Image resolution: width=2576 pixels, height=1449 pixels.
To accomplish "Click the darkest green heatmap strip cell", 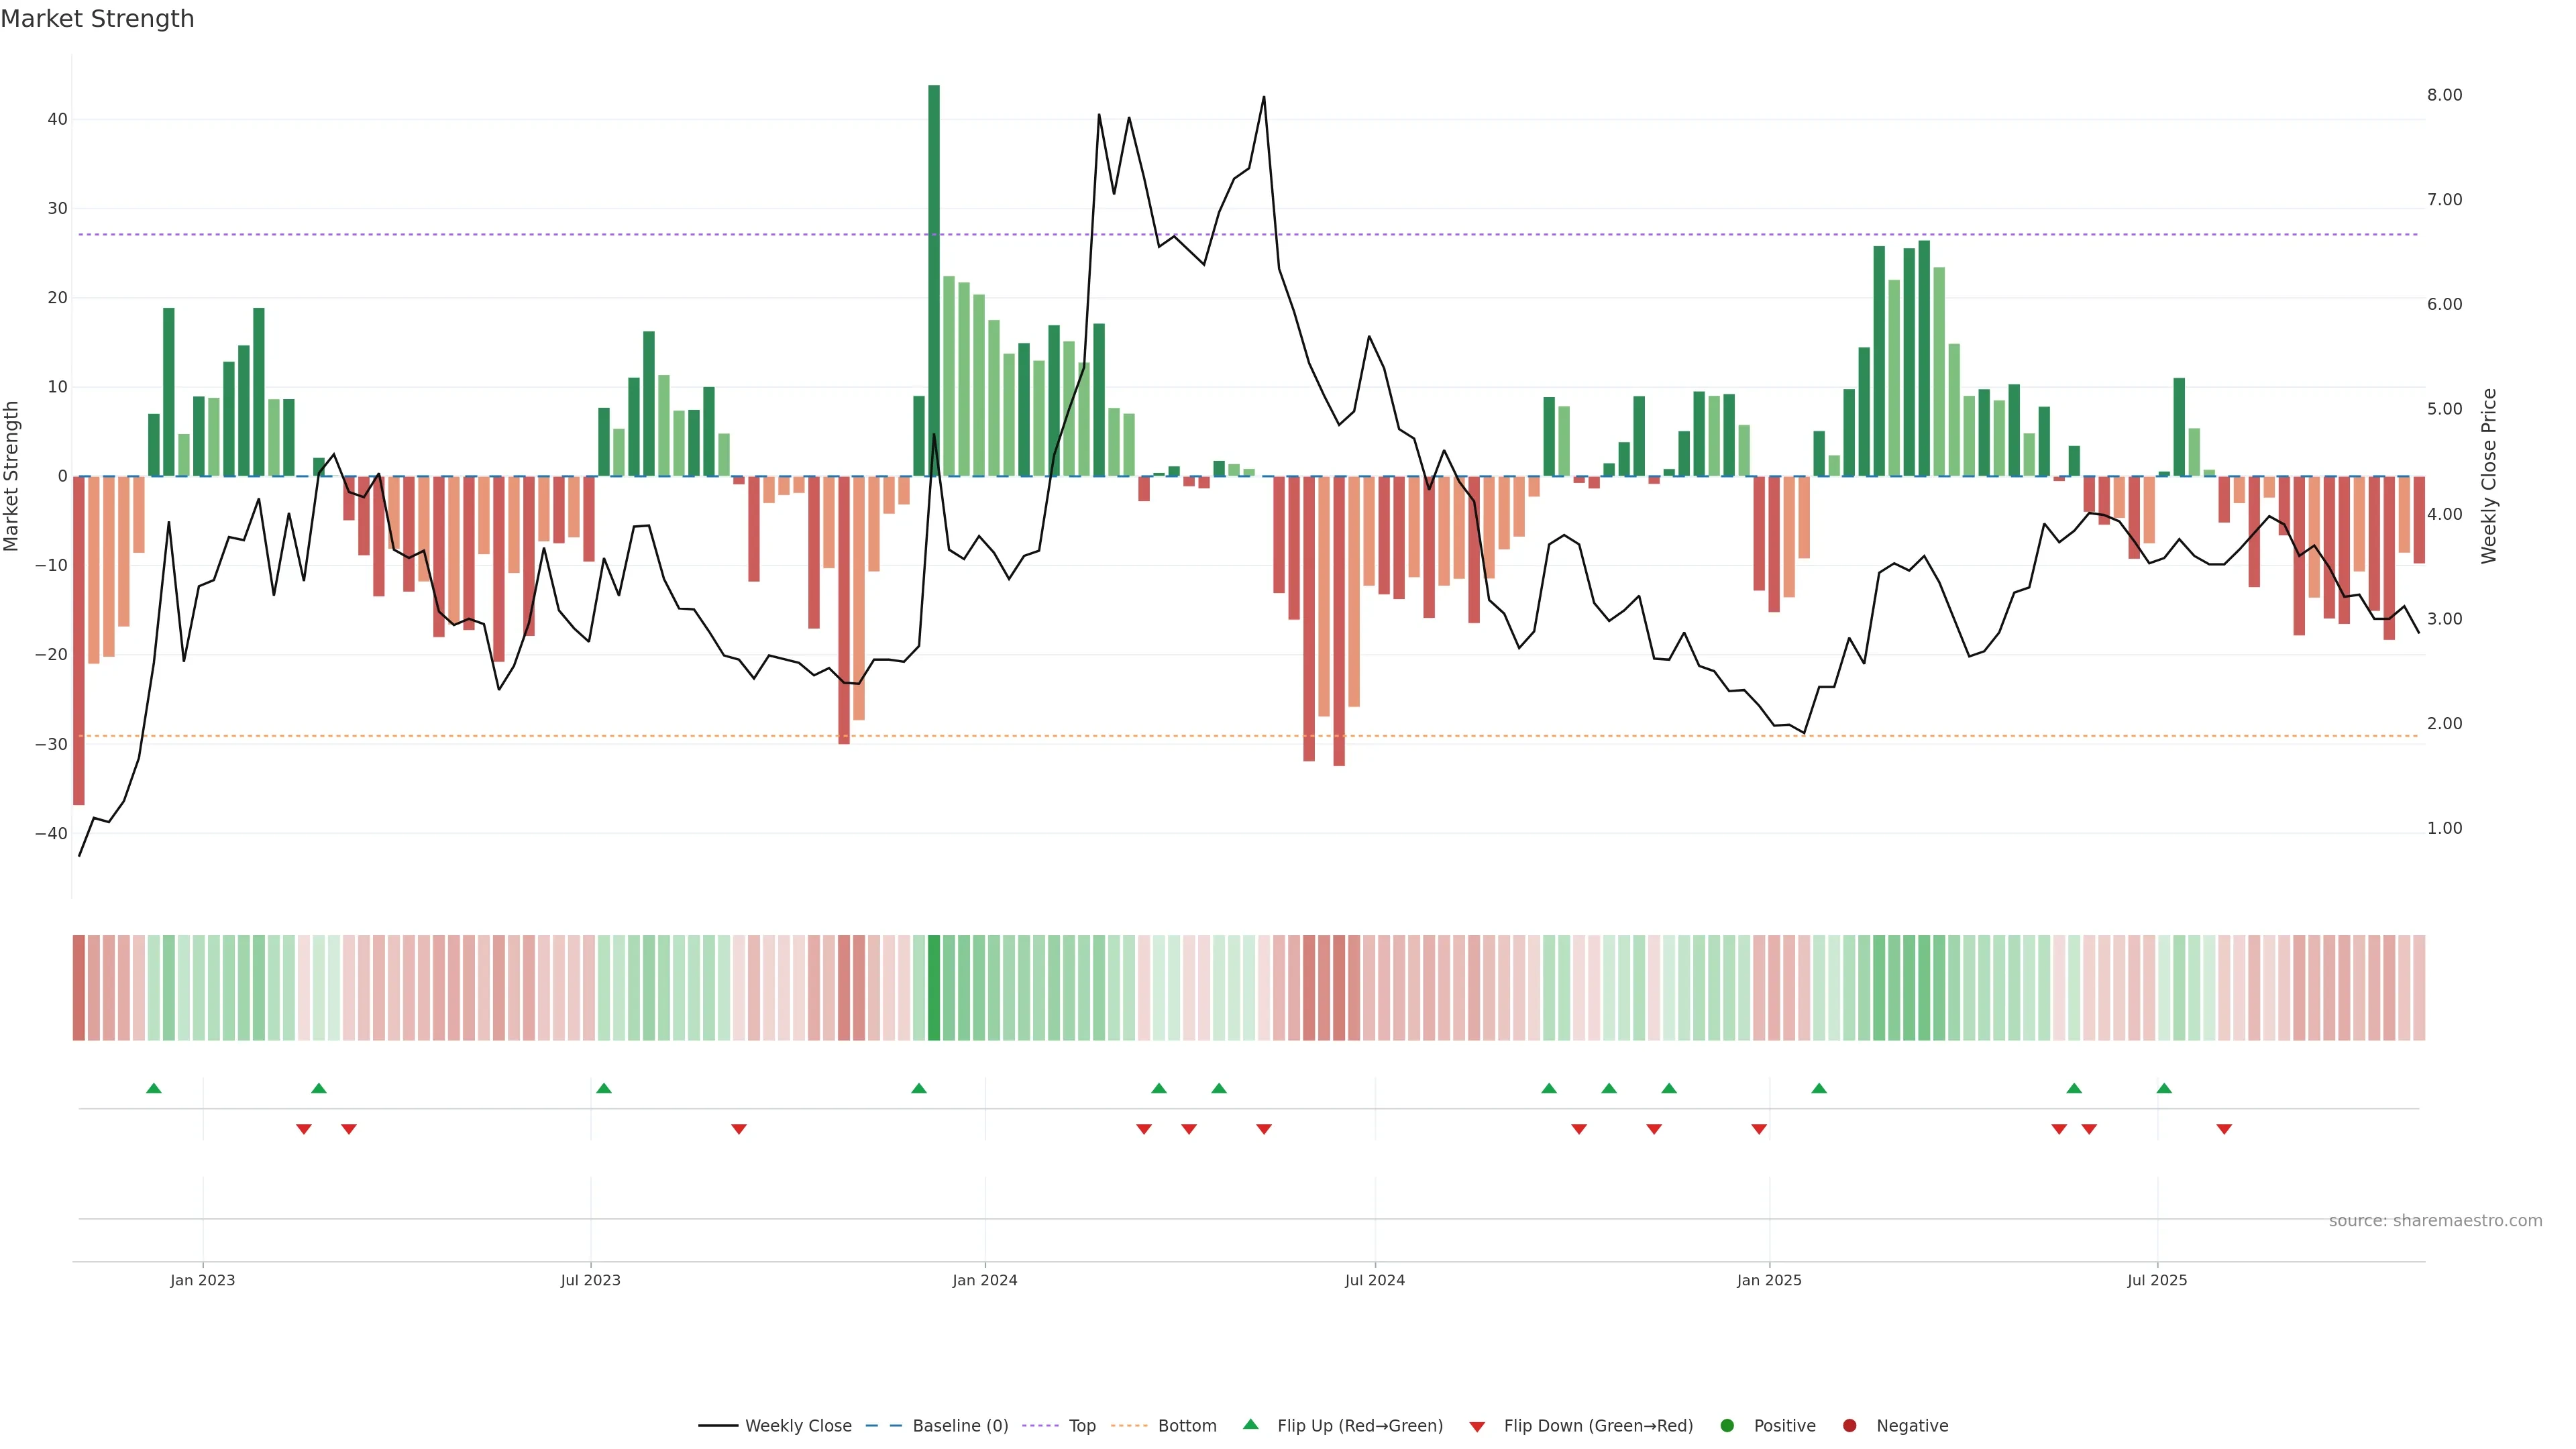I will (934, 987).
